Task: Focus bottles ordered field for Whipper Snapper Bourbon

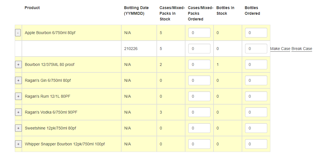Action: [256, 144]
